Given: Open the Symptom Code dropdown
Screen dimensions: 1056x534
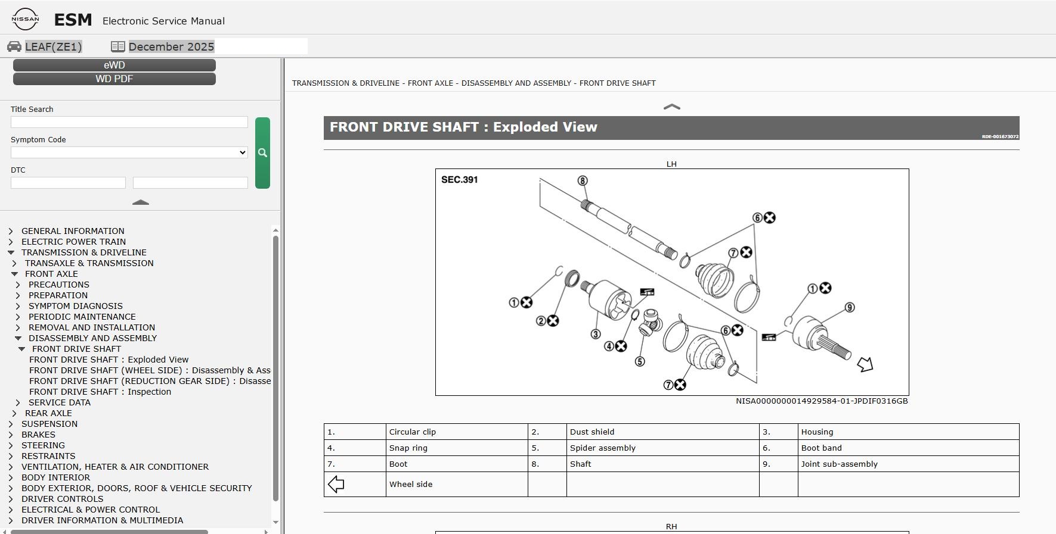Looking at the screenshot, I should [x=129, y=152].
